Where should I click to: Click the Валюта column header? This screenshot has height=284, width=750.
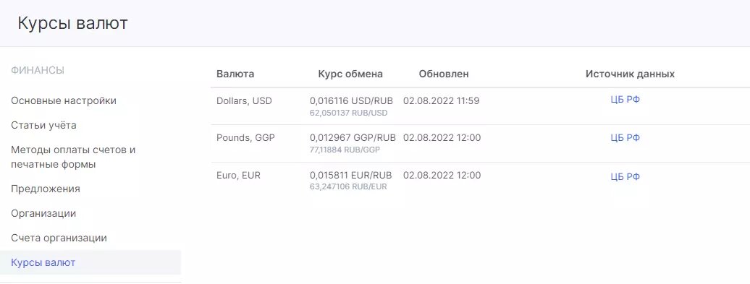(235, 74)
